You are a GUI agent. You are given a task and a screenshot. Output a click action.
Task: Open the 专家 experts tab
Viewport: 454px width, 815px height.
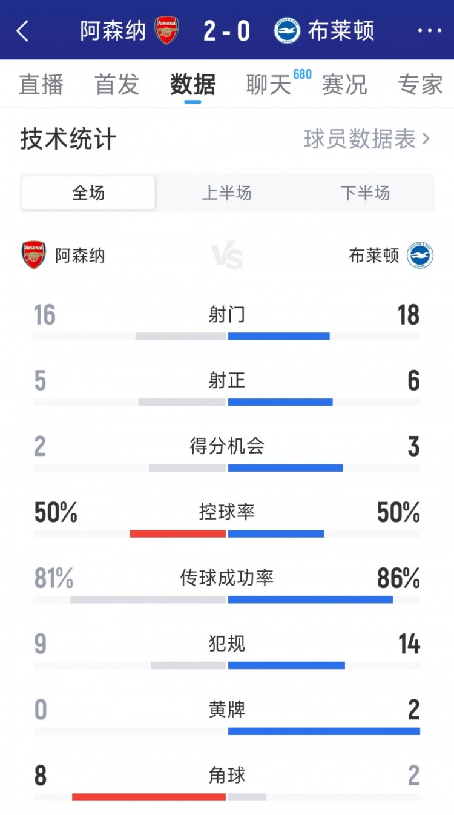420,85
